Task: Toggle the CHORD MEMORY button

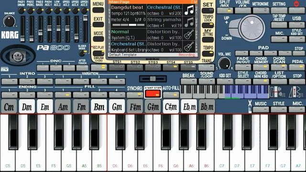Action: point(261,67)
